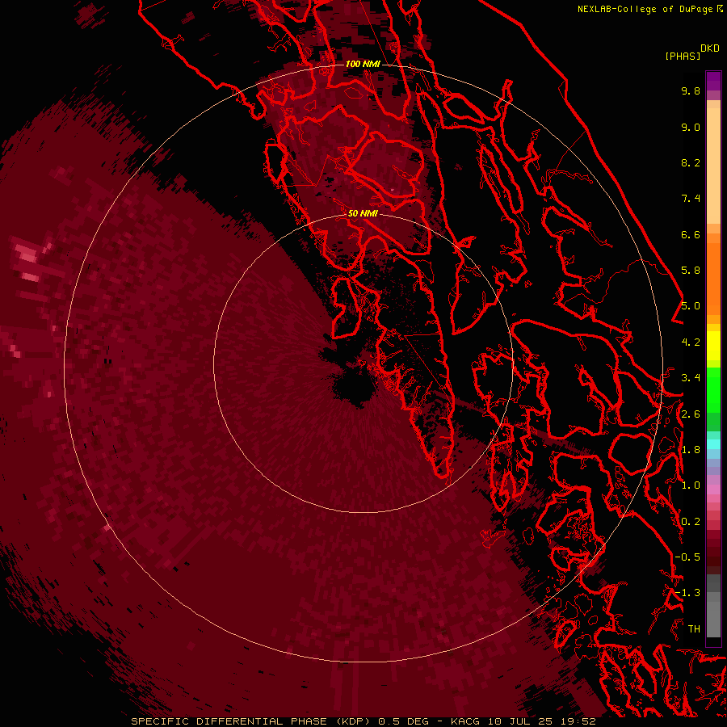727x727 pixels.
Task: Select the 2.6 value on the color scale
Action: [691, 414]
